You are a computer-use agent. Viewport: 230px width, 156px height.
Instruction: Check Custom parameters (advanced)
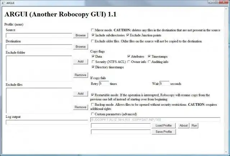click(92, 114)
